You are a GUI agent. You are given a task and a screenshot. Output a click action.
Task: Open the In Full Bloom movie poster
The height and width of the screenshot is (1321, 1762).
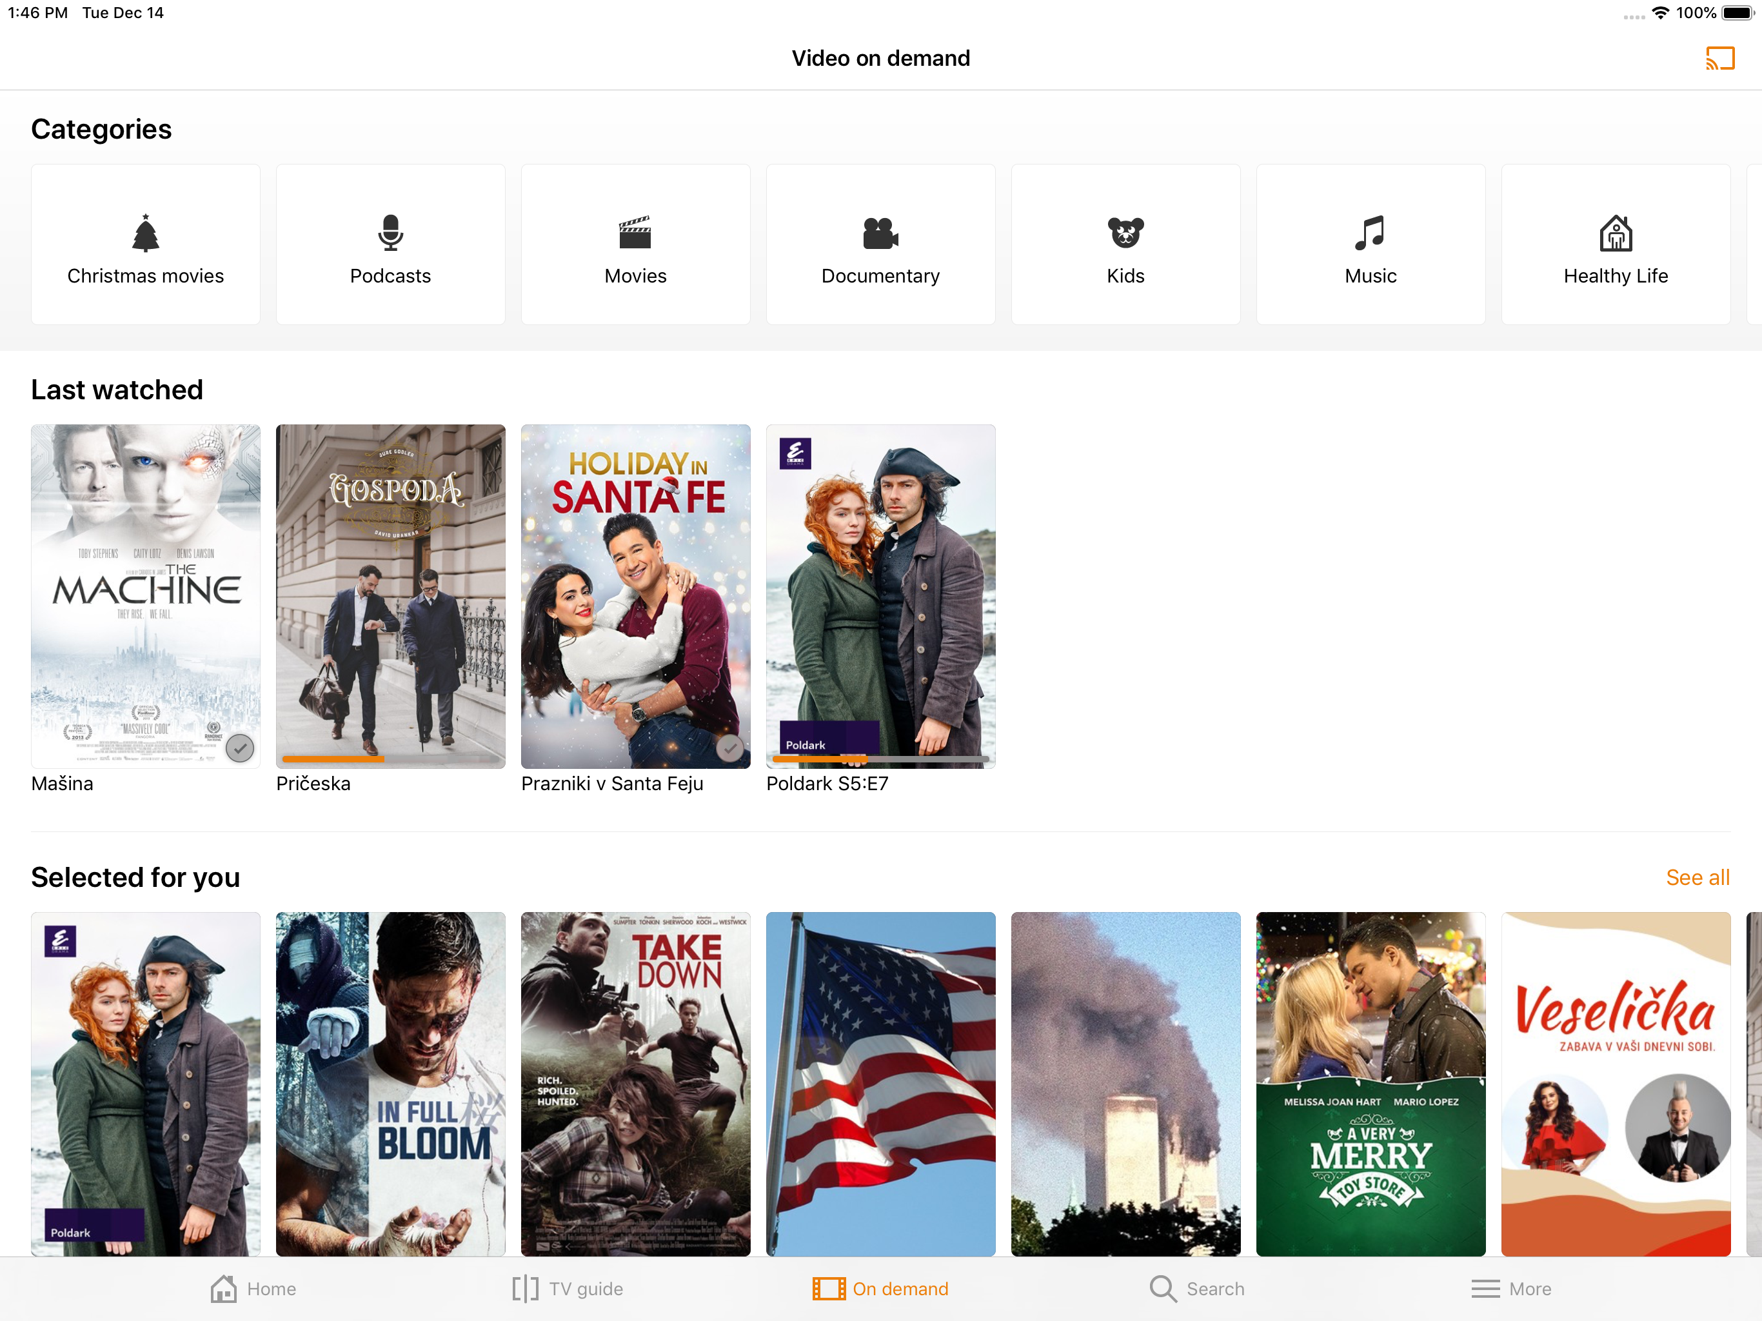[390, 1084]
